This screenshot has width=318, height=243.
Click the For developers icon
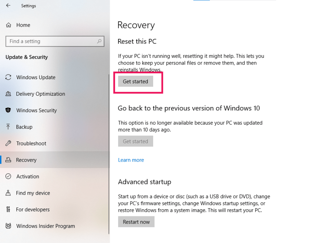8,209
